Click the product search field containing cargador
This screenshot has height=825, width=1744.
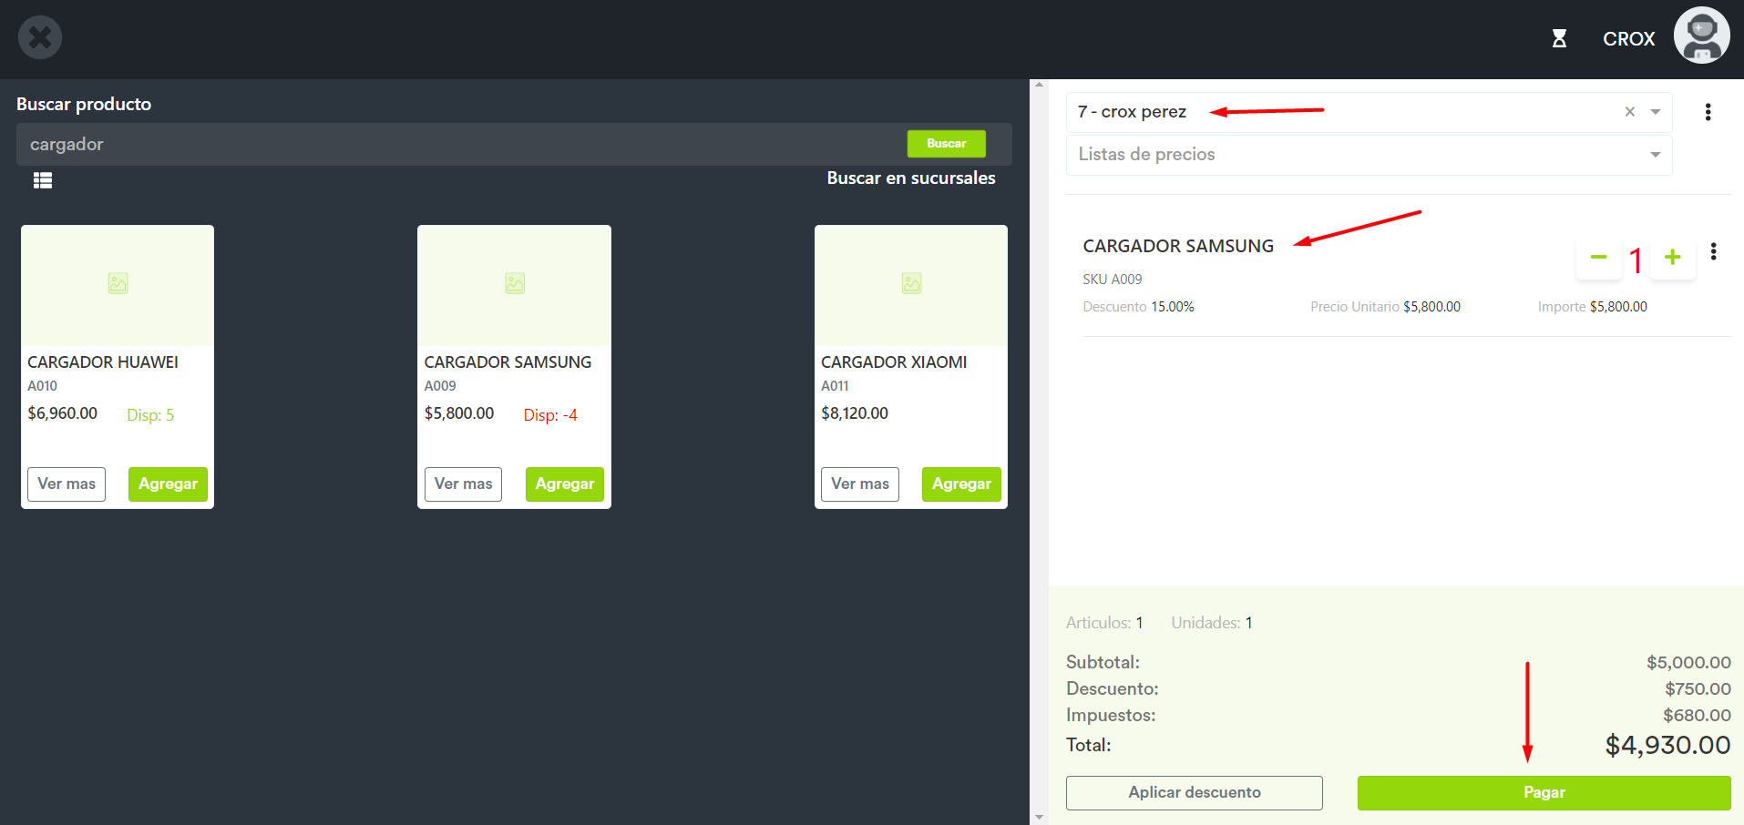(x=456, y=145)
